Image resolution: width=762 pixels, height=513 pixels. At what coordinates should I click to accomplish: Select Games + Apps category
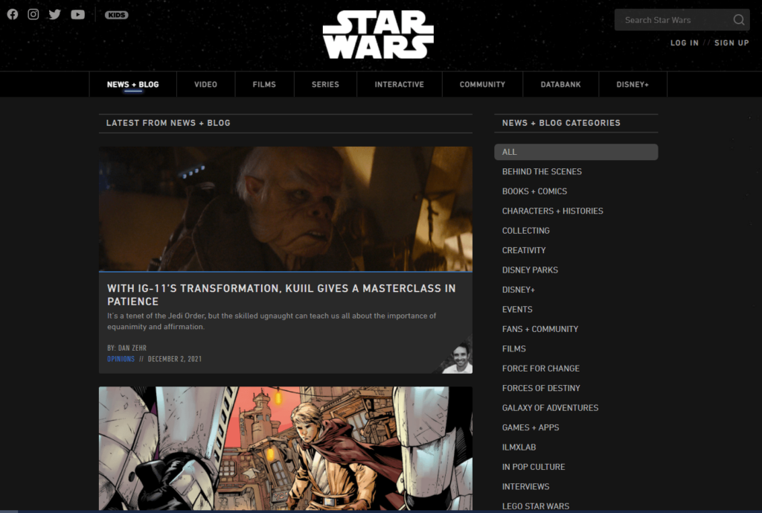(x=530, y=427)
